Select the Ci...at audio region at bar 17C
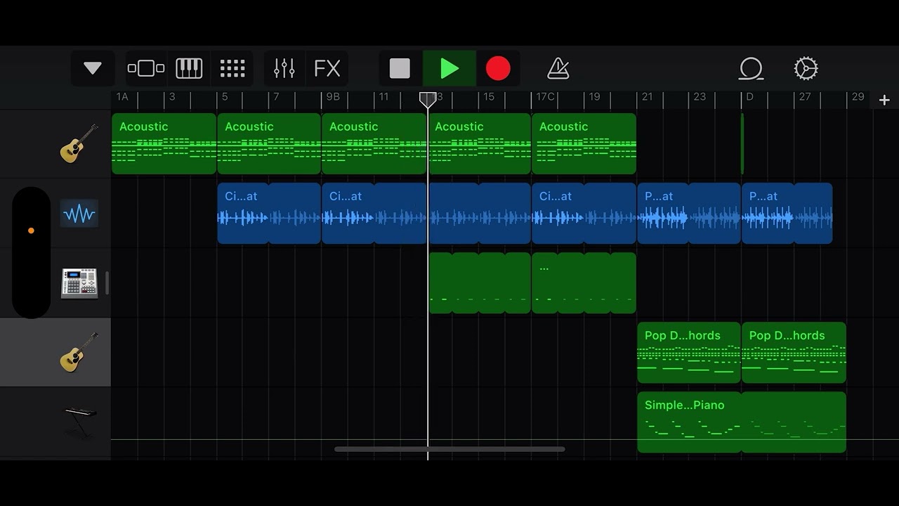 [584, 214]
